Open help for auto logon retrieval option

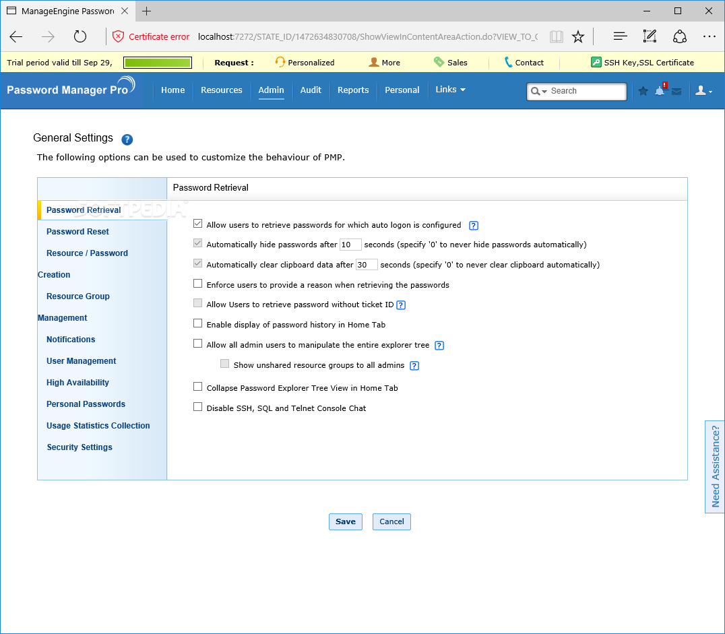474,225
